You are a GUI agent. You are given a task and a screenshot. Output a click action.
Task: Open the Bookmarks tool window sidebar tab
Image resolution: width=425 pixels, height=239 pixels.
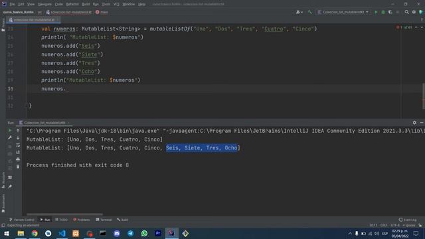click(3, 203)
